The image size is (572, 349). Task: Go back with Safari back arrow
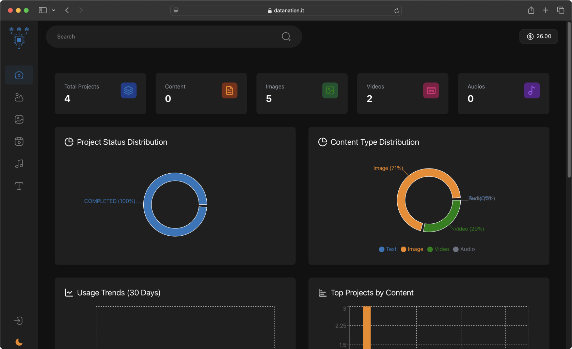[x=67, y=10]
